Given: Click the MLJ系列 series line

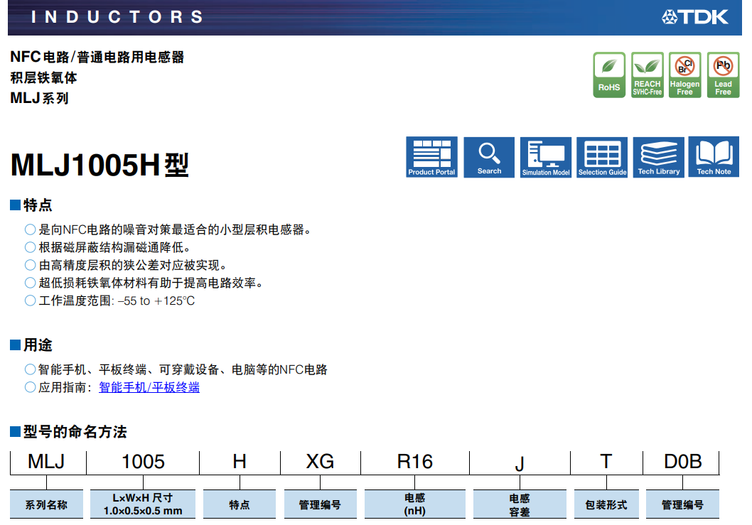Looking at the screenshot, I should coord(39,98).
